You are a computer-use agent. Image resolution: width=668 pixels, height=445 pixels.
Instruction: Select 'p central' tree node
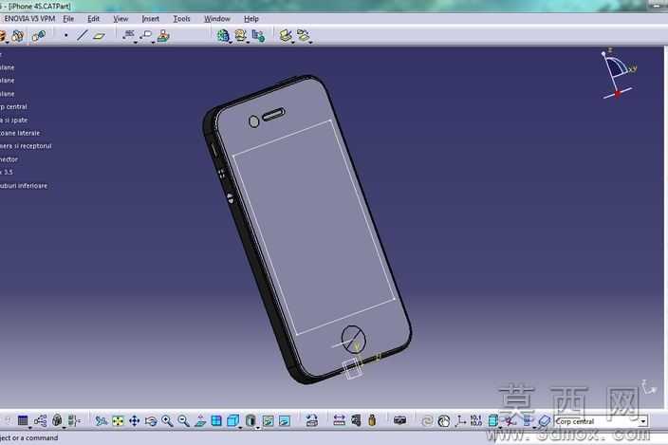(x=13, y=106)
